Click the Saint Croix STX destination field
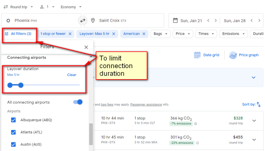 pos(124,21)
